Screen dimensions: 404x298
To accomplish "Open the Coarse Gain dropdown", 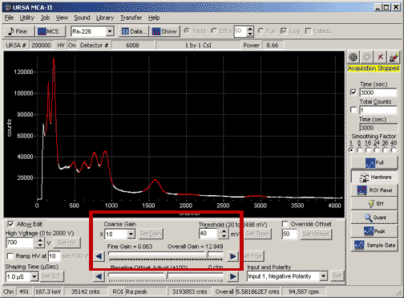I will tap(131, 235).
